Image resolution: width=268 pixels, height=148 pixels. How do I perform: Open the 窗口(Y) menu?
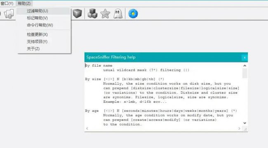tap(7, 3)
